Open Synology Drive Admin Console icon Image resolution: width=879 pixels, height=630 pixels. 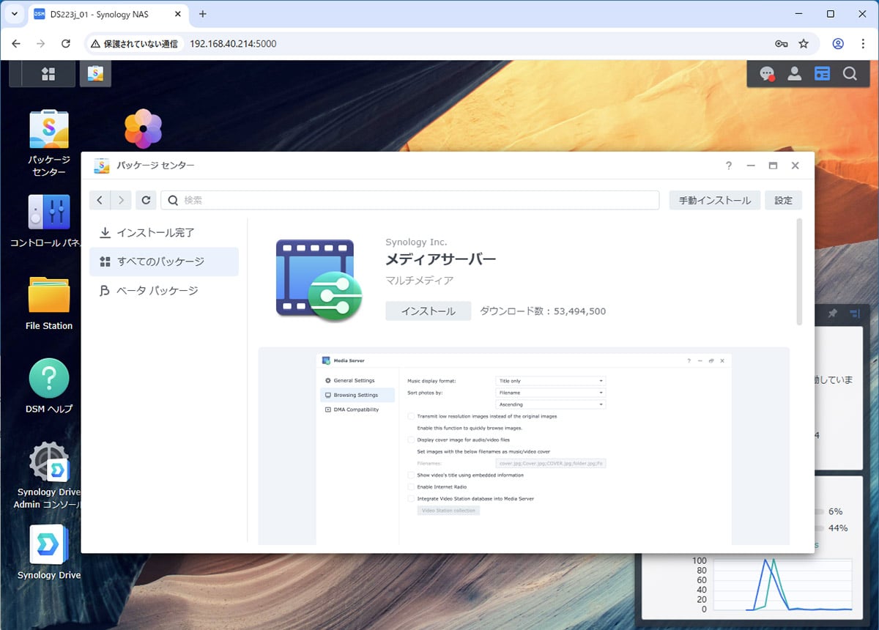point(49,462)
